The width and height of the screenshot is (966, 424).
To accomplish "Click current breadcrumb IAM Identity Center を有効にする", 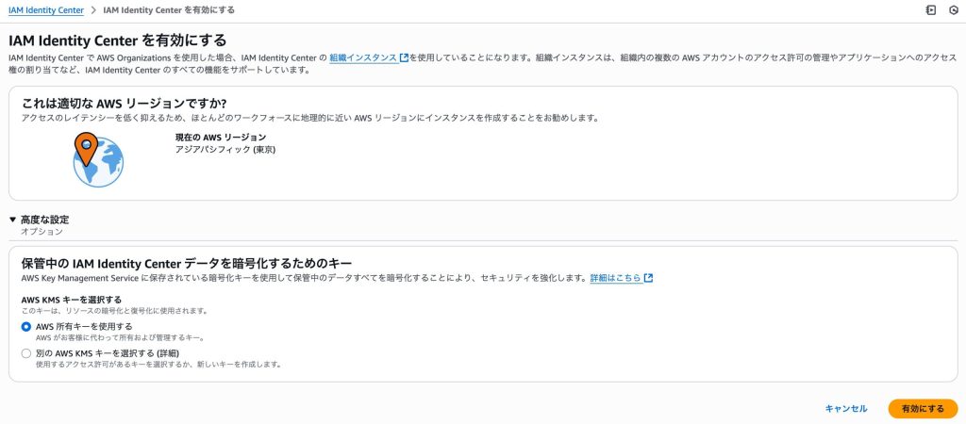I will point(169,9).
